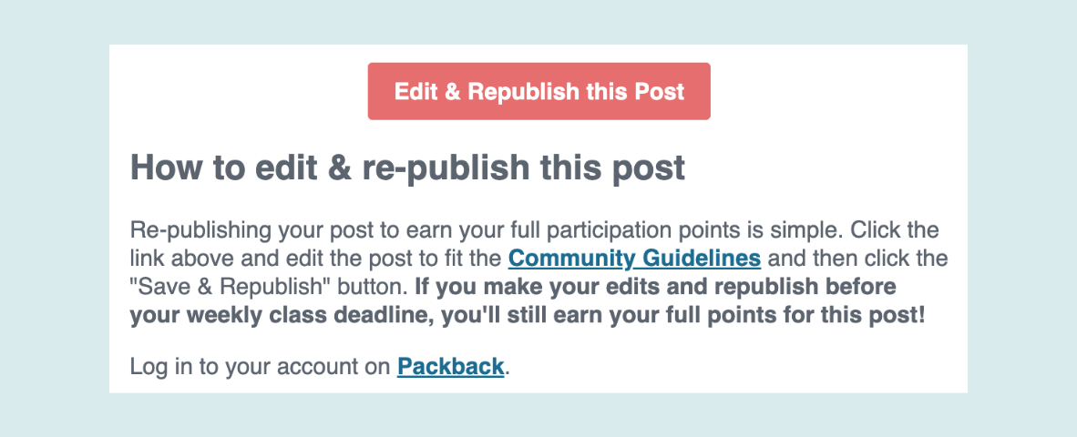Click the Edit & Republish this Post button
1077x437 pixels.
(538, 91)
